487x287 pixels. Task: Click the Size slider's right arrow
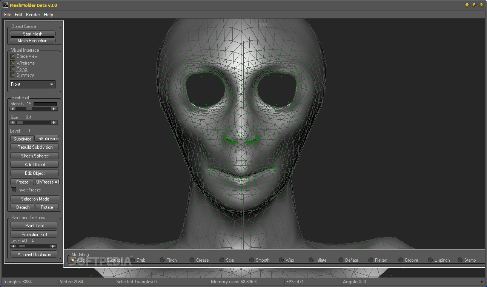54,122
